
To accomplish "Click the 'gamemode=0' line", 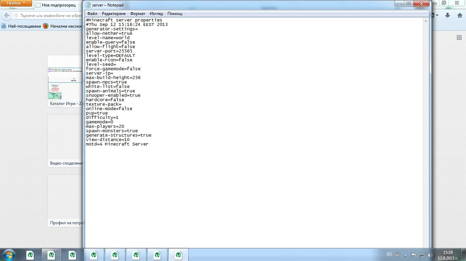I will [x=99, y=122].
